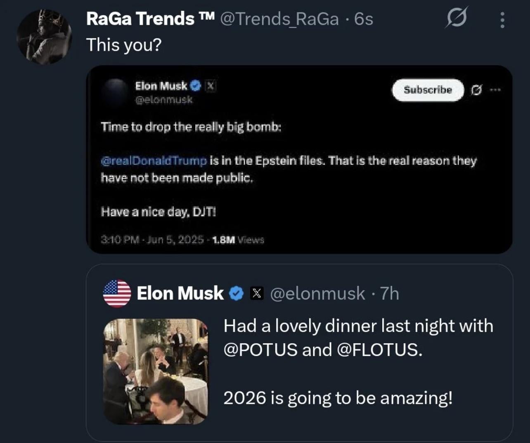The width and height of the screenshot is (530, 443).
Task: Click the blue verified badge in screenshot post
Action: pos(196,86)
